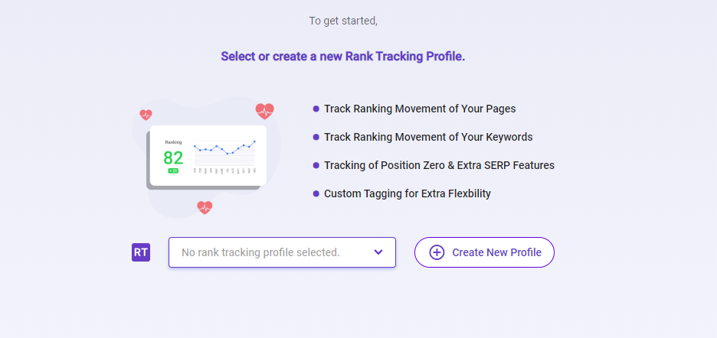This screenshot has height=338, width=717.
Task: Open the rank tracking profile dropdown
Action: tap(282, 252)
